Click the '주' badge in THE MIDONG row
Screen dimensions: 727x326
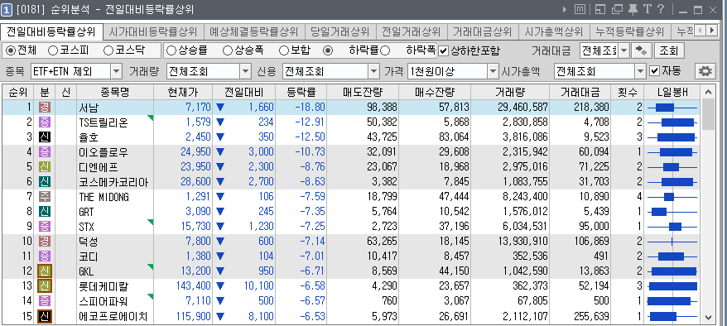coord(45,196)
